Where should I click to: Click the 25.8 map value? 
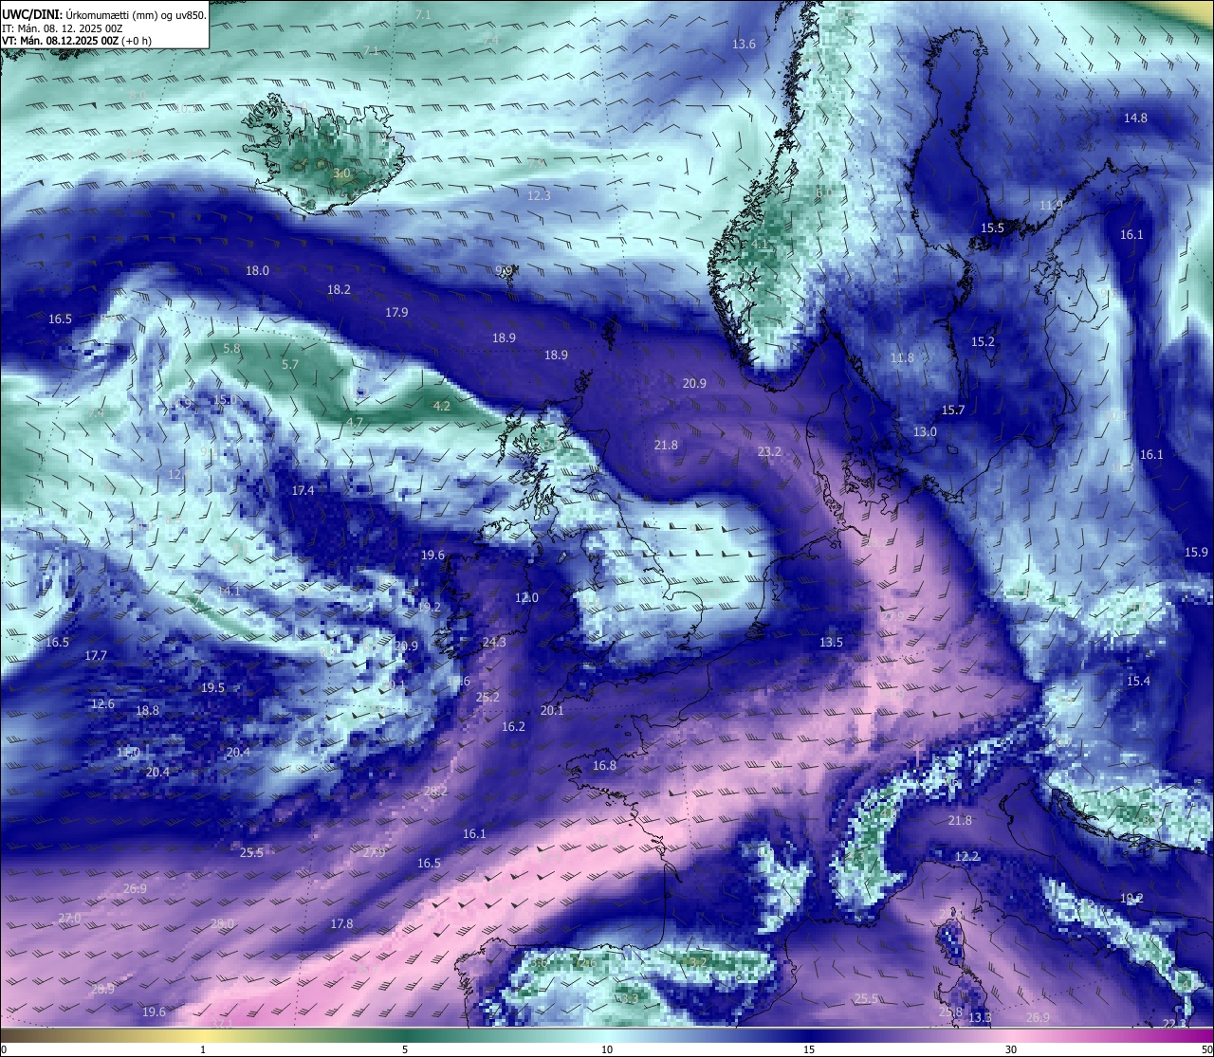click(950, 1011)
